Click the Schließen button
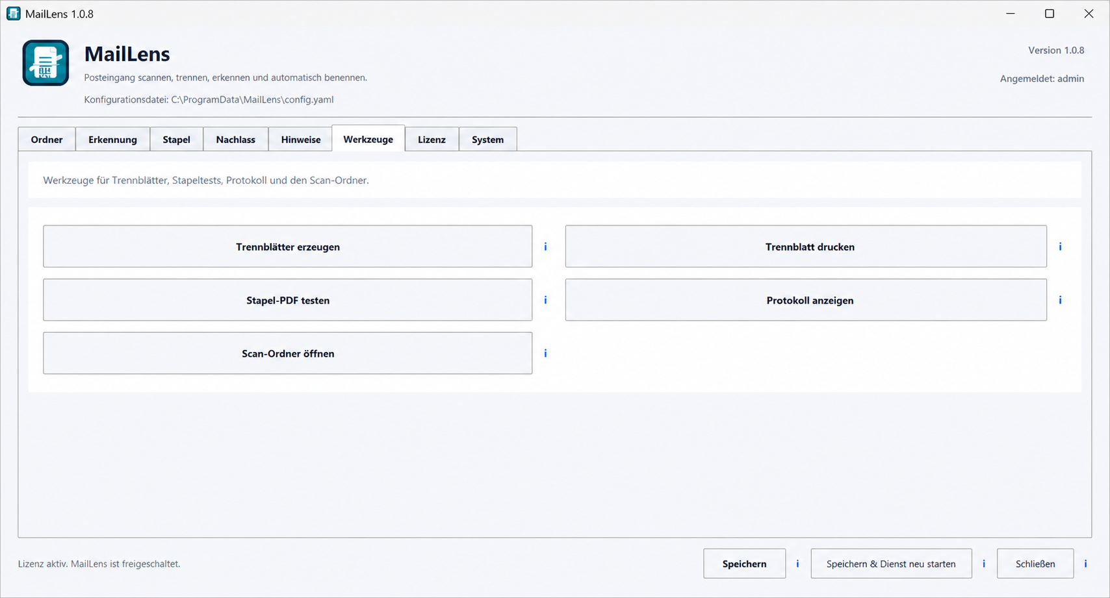This screenshot has width=1110, height=598. [1035, 564]
